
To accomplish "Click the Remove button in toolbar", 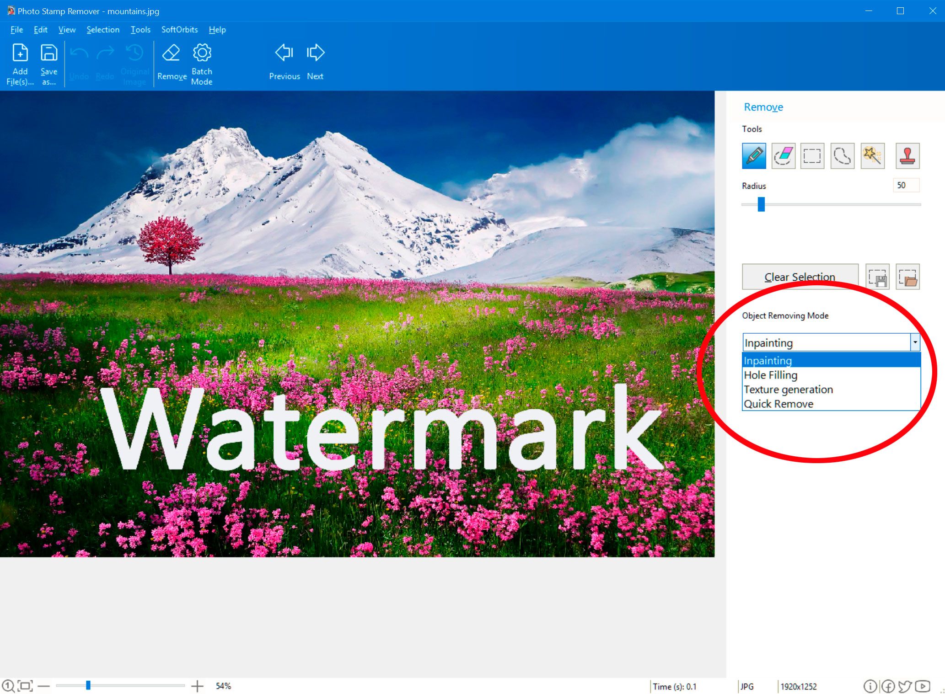I will [171, 63].
